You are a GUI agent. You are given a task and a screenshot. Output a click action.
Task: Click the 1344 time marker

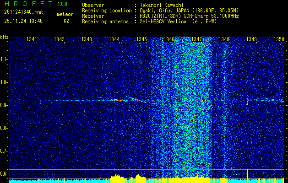click(114, 39)
